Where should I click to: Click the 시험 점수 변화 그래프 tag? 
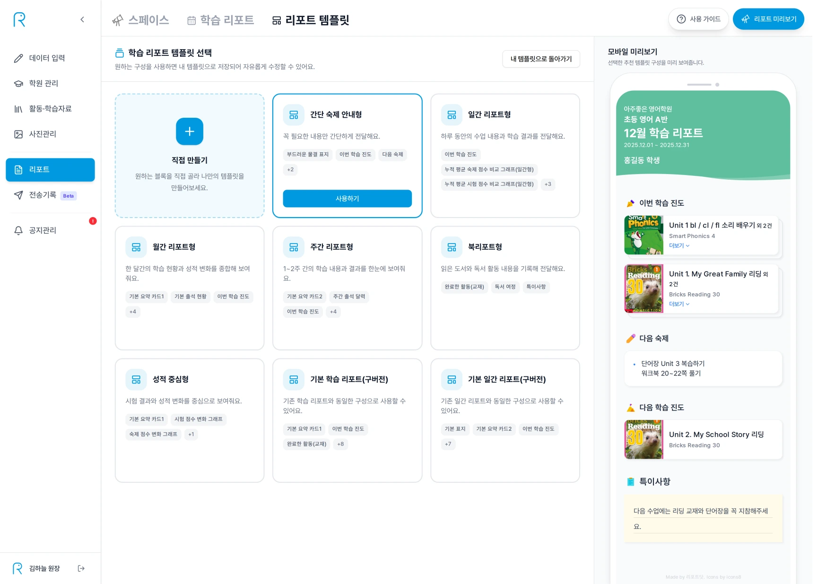coord(198,419)
